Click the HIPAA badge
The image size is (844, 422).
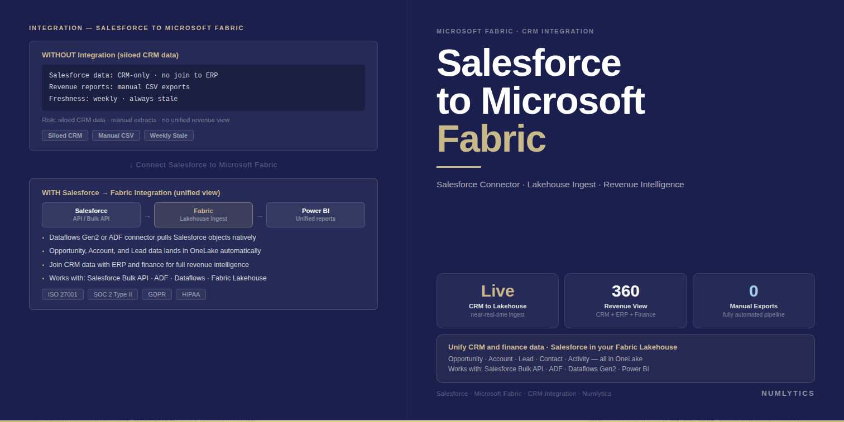pos(191,294)
